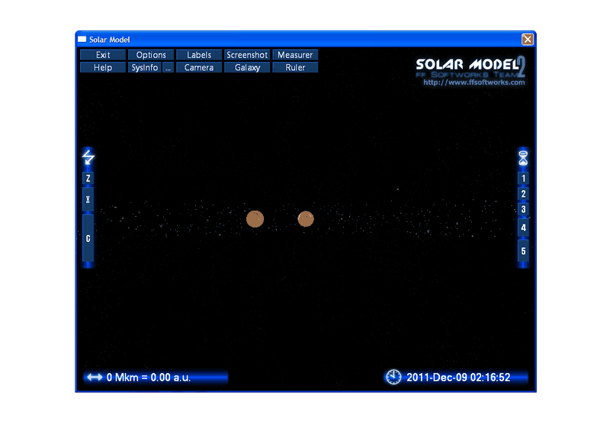Switch to Galaxy view
This screenshot has height=435, width=610.
click(x=247, y=67)
